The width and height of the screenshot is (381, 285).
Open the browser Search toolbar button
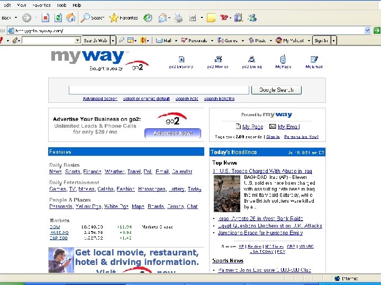point(92,18)
